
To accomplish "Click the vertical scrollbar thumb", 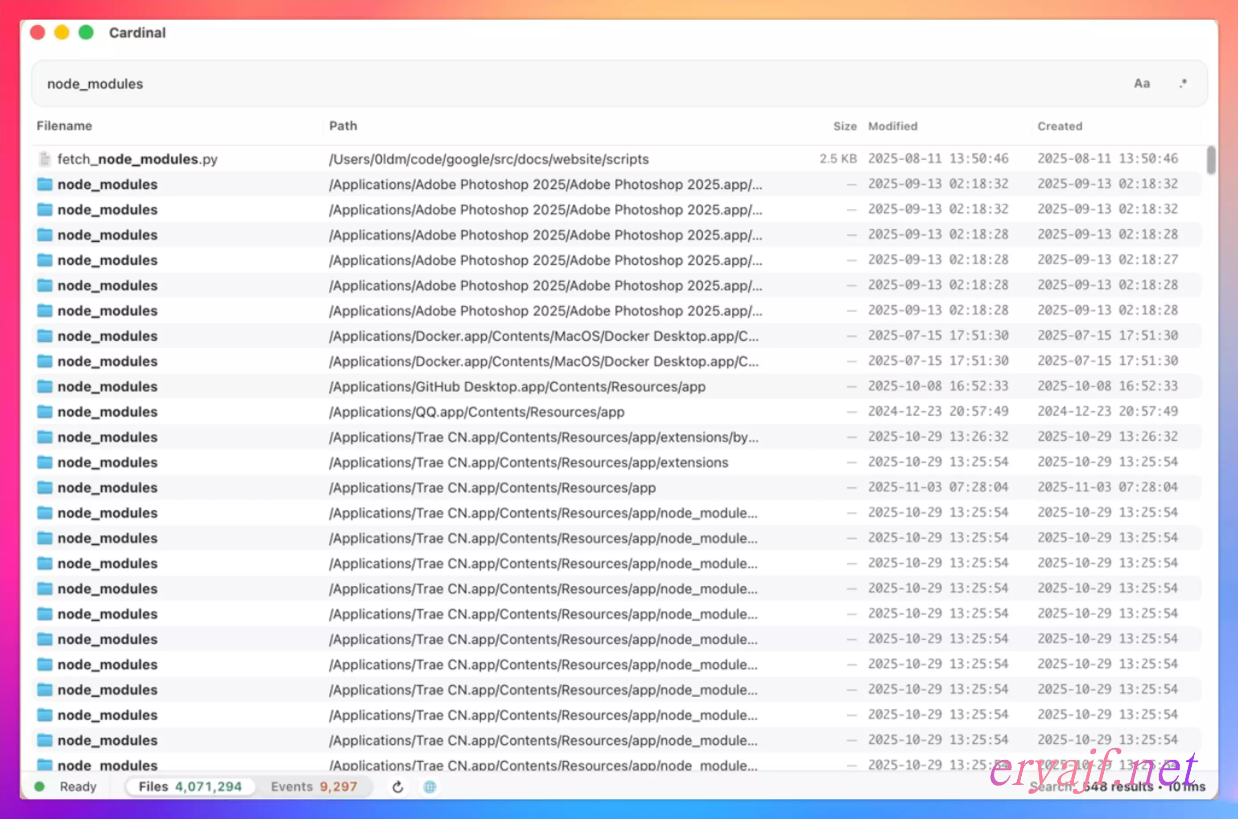I will [x=1211, y=160].
